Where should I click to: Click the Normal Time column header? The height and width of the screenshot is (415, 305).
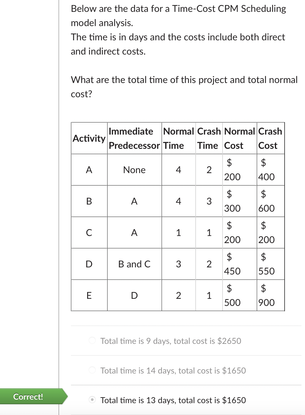pyautogui.click(x=178, y=138)
